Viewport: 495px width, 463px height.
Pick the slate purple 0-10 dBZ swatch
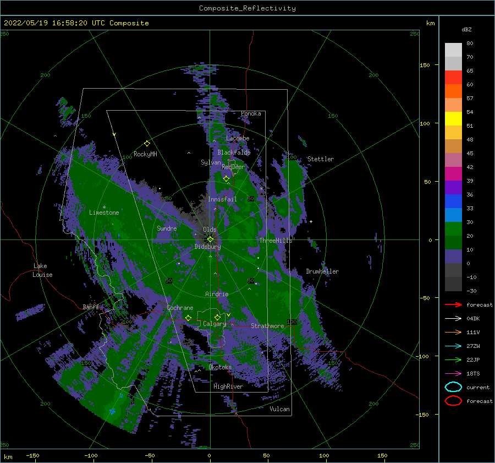click(x=453, y=257)
